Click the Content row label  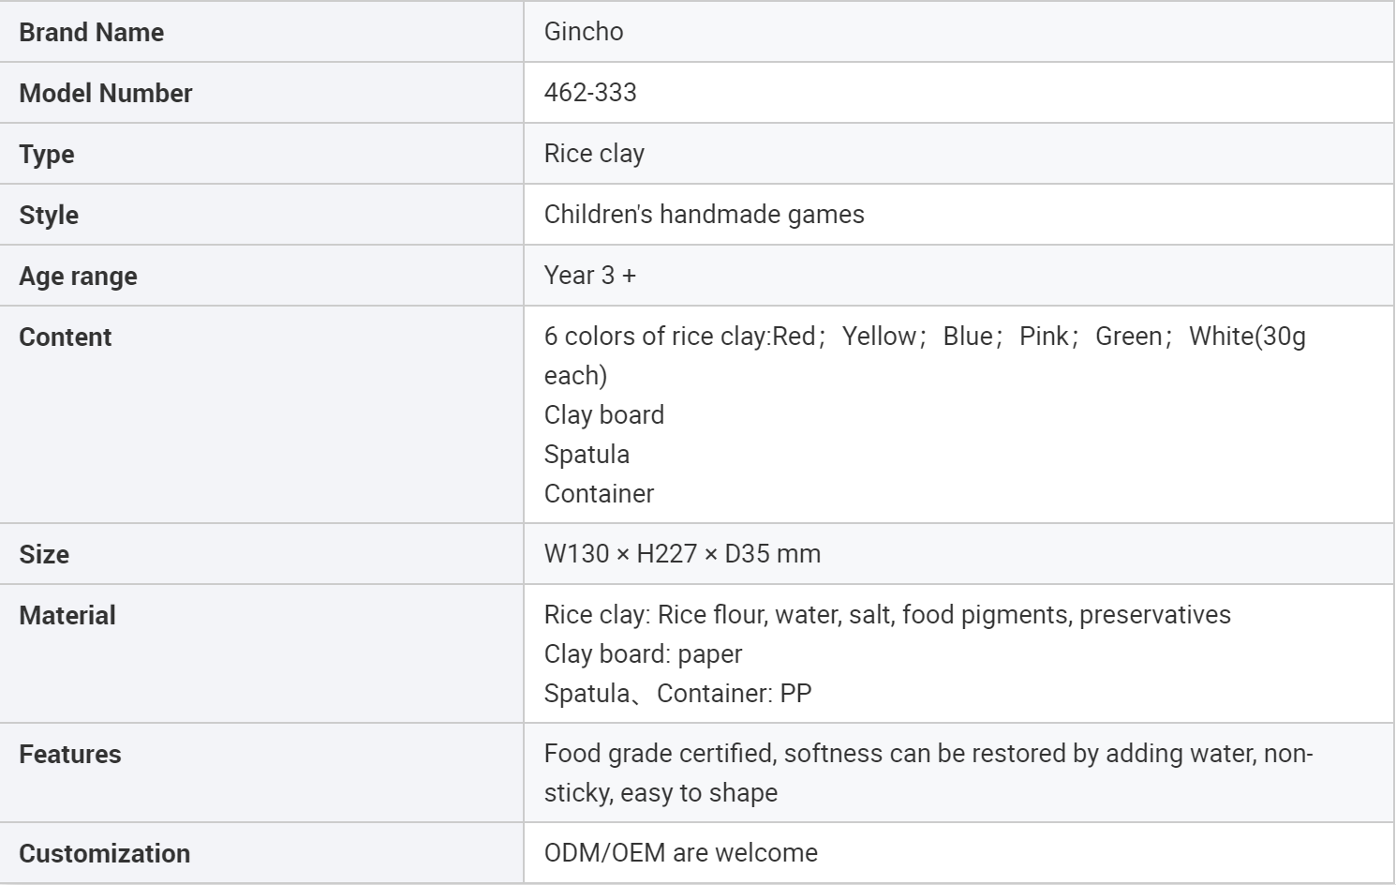[x=66, y=337]
